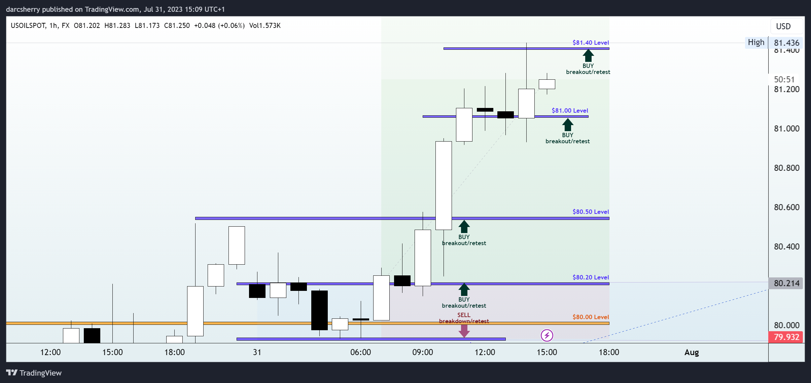
Task: Click the purple $80.50 horizontal line
Action: tap(402, 219)
